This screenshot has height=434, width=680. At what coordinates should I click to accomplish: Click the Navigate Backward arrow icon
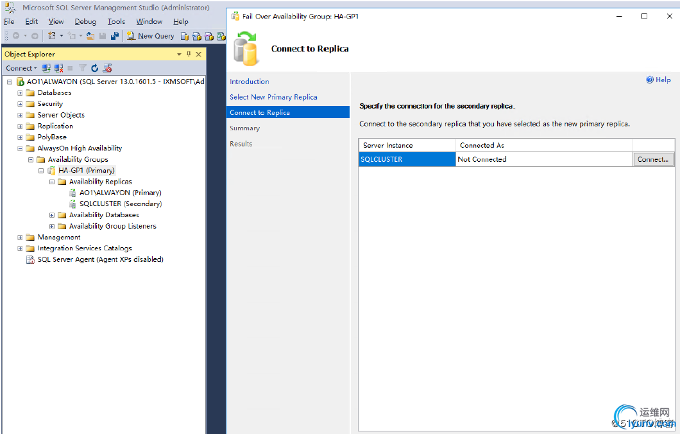16,35
